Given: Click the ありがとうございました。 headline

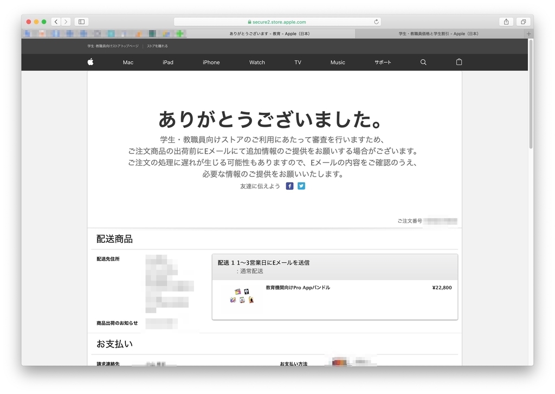Looking at the screenshot, I should [x=271, y=119].
